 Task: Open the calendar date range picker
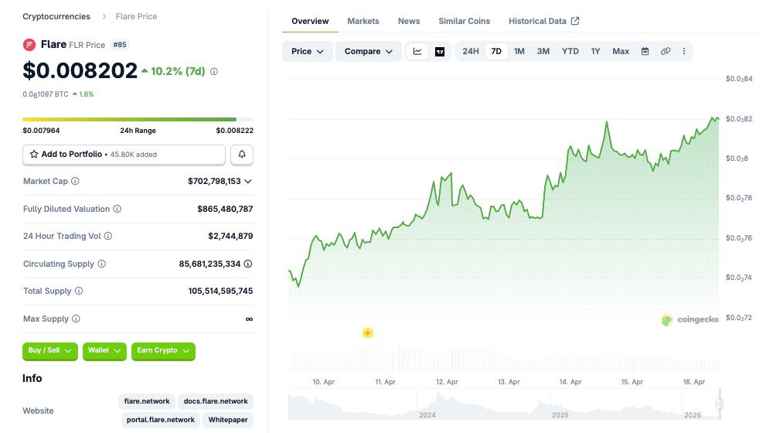pos(645,52)
